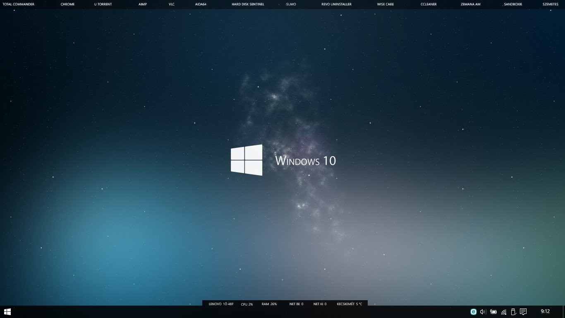Launch Sandboxie from the top bar

coord(513,4)
